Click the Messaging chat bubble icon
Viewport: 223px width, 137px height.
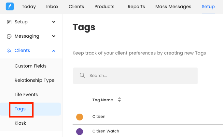(9, 36)
